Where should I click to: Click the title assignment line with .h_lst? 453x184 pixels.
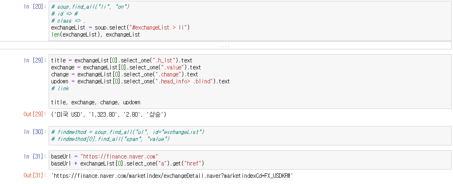pos(121,60)
